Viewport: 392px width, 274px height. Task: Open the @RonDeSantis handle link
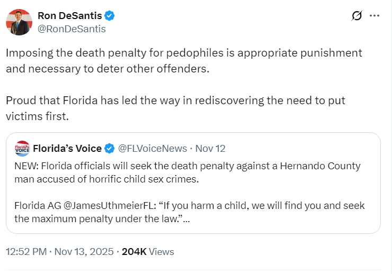tap(72, 29)
